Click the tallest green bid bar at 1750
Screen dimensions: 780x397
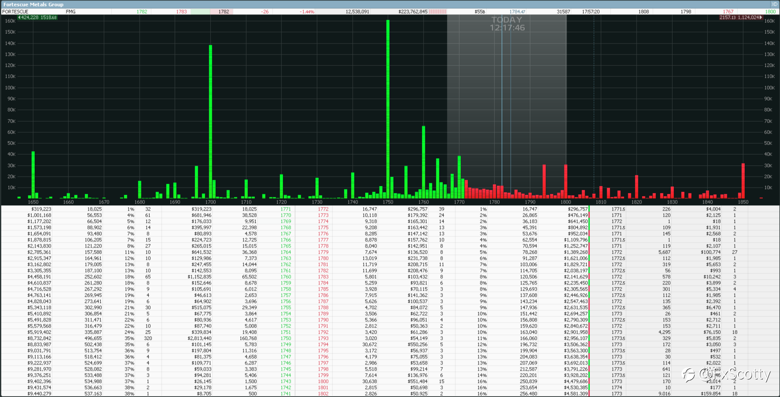coord(388,109)
